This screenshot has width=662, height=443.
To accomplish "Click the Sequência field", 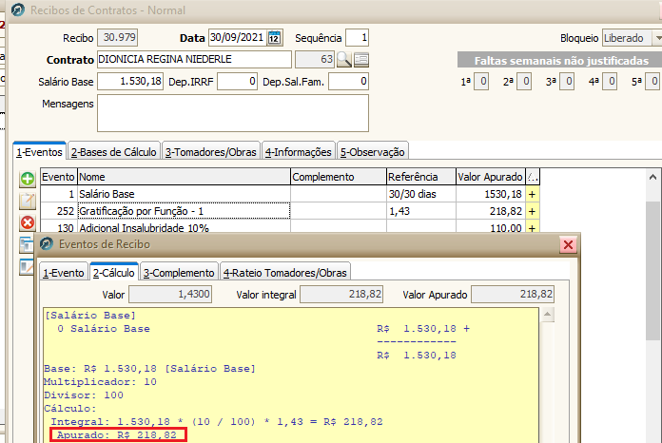I will tap(358, 37).
